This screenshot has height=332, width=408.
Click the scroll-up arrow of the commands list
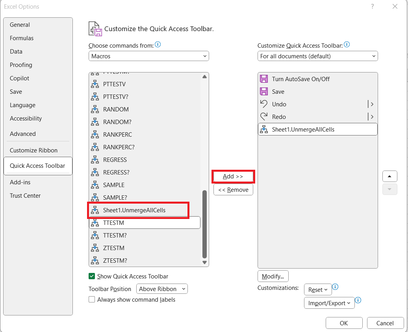(204, 77)
